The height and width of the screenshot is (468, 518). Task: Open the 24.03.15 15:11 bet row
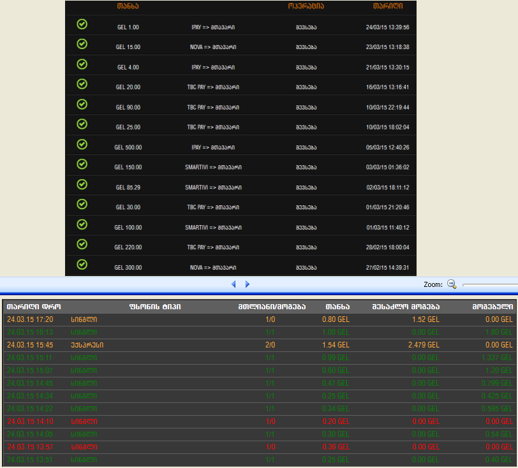tap(260, 358)
